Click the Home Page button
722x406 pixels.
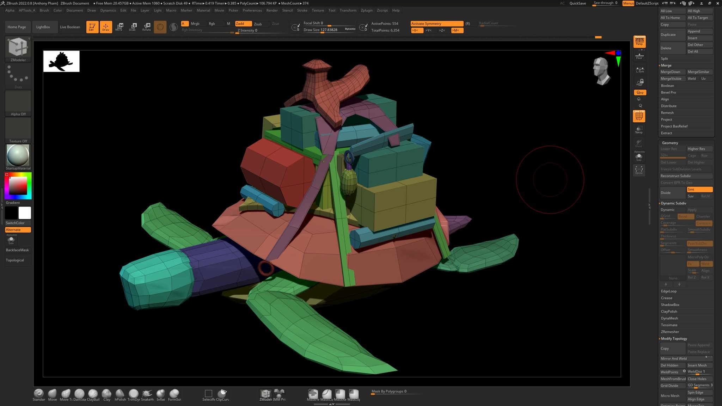[x=17, y=27]
